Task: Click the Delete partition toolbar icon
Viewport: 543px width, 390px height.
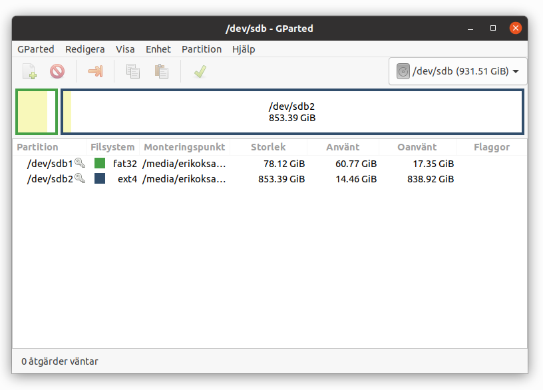Action: pyautogui.click(x=57, y=71)
